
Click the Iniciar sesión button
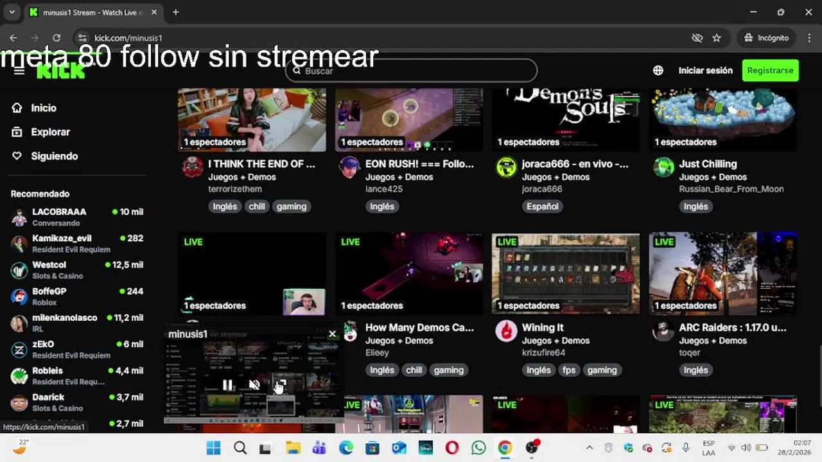pyautogui.click(x=705, y=71)
